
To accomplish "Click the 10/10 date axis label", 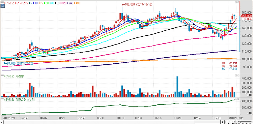I will 120,118.
